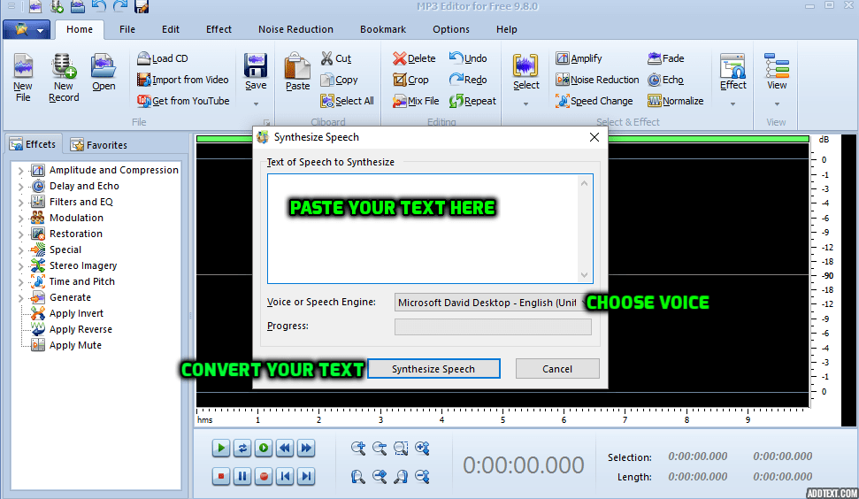Open the Help ribbon tab

pos(506,29)
